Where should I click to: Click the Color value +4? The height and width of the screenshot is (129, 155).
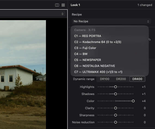pyautogui.click(x=144, y=101)
